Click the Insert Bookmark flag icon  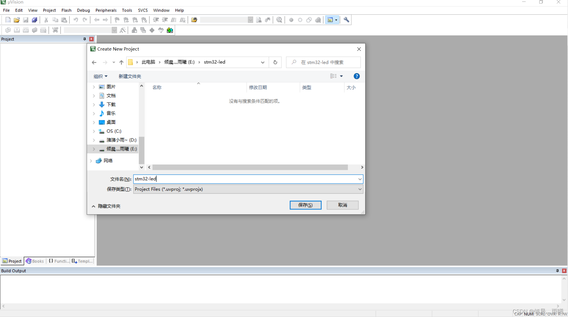[x=117, y=20]
